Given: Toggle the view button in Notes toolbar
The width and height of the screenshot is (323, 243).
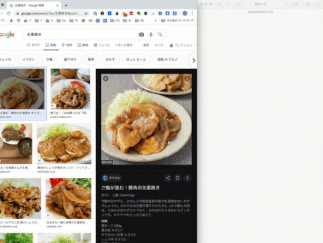Looking at the screenshot, I should point(219,4).
